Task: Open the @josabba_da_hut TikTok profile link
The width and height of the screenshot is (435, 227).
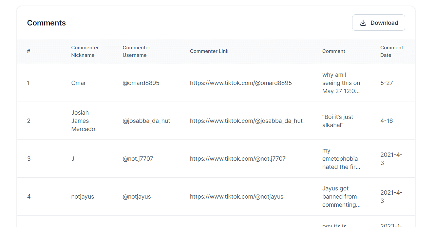Action: (x=246, y=121)
